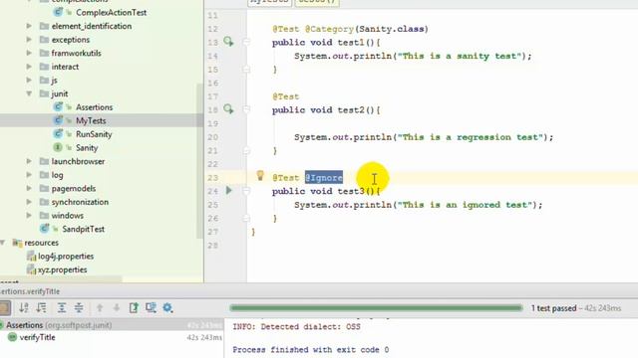
Task: Expand the pagemodels folder
Action: pos(29,188)
